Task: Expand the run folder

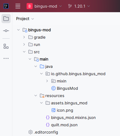Action: pyautogui.click(x=24, y=44)
